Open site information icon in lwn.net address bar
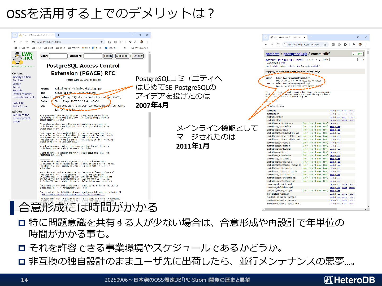Screen dimensions: 382x286 click(x=33, y=42)
